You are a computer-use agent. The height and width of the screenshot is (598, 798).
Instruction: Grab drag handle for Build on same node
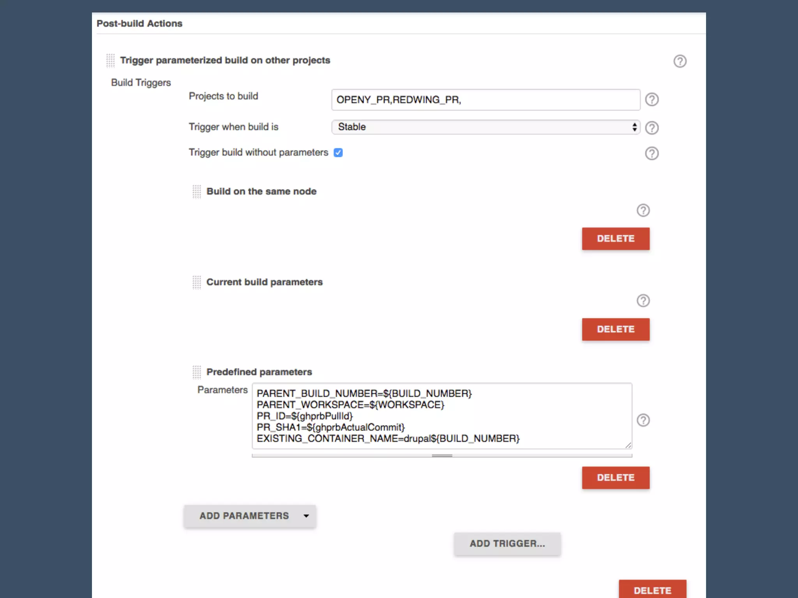pos(197,192)
